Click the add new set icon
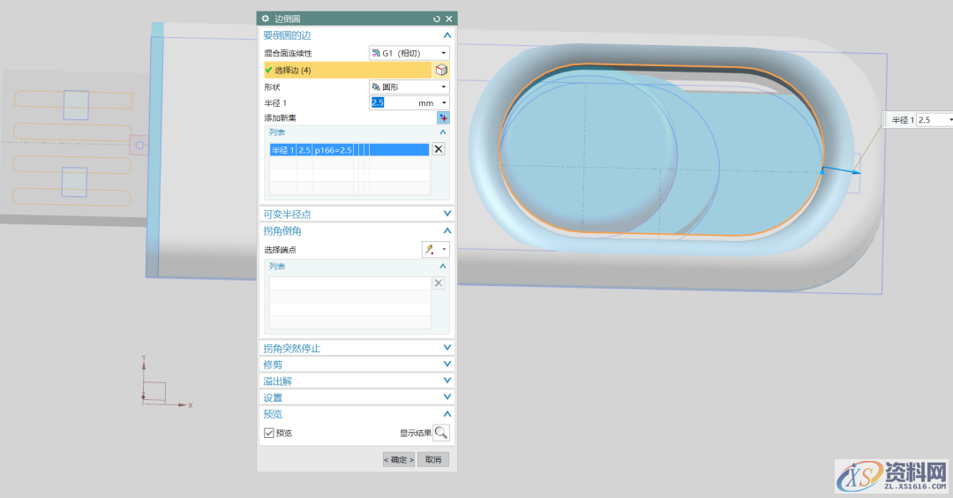Screen dimensions: 953x498 pos(443,117)
